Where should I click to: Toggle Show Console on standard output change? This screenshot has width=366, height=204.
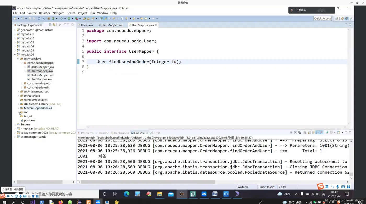point(317,133)
